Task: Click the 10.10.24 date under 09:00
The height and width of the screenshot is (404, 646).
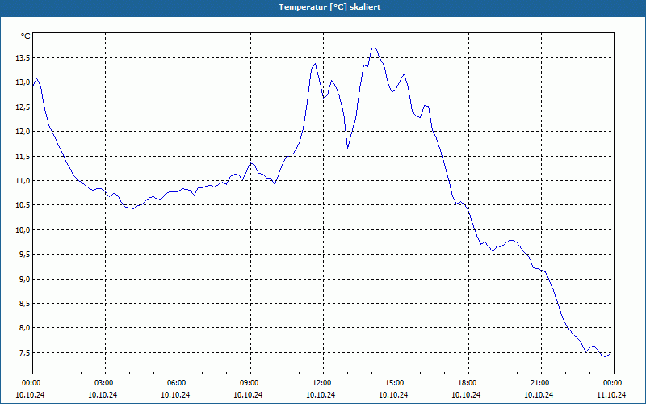Action: 249,394
